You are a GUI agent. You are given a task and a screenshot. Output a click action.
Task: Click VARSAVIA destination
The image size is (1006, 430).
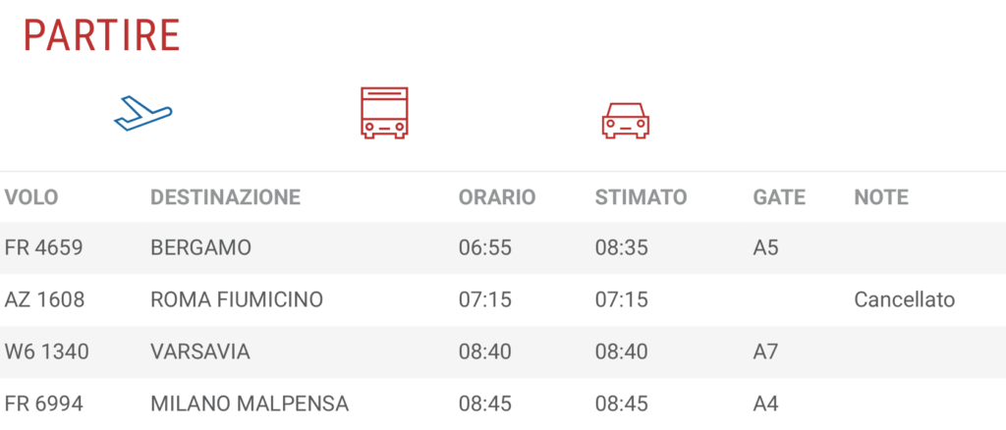pyautogui.click(x=200, y=351)
